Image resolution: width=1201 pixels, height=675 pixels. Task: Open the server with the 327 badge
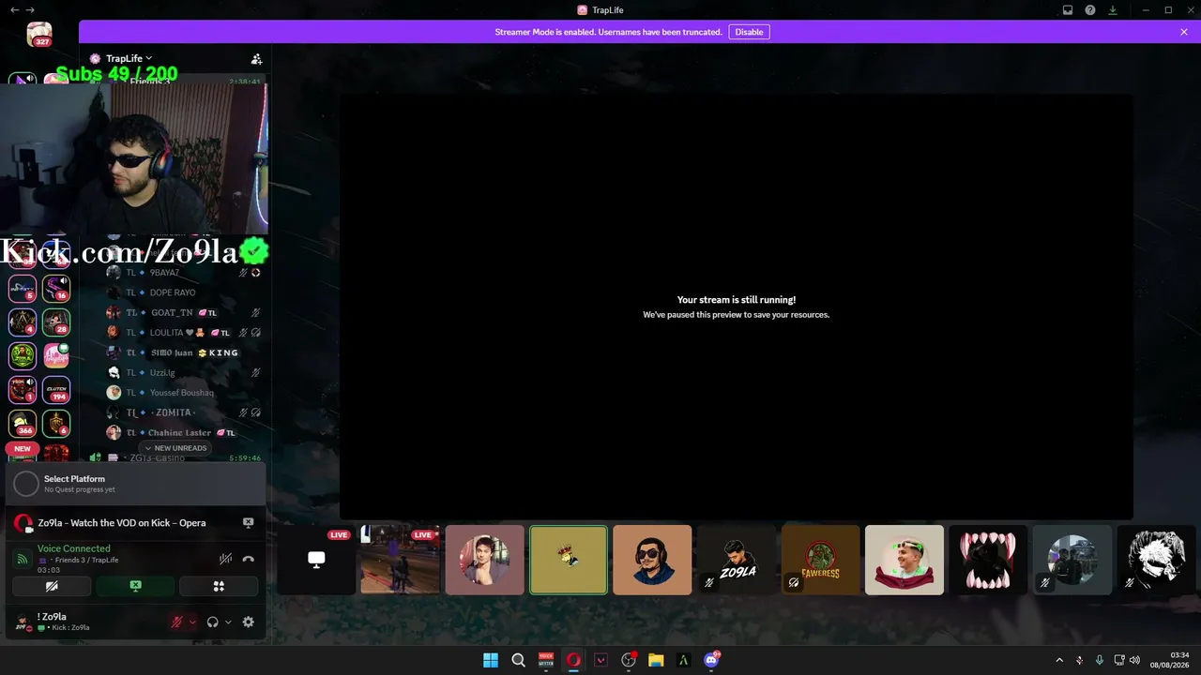point(39,35)
